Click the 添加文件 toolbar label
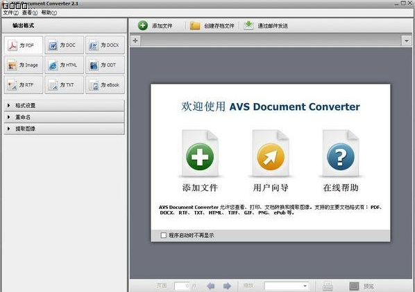Image resolution: width=415 pixels, height=292 pixels. pos(162,26)
